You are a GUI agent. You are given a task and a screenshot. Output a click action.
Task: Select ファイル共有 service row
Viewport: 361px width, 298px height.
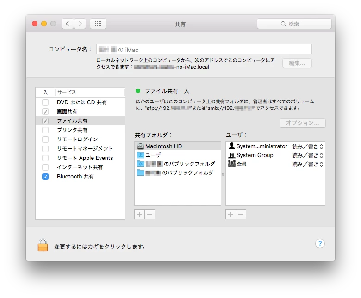[81, 121]
